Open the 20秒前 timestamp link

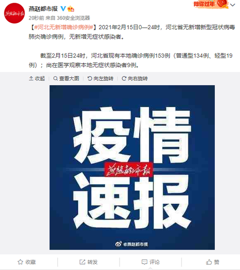tap(36, 18)
